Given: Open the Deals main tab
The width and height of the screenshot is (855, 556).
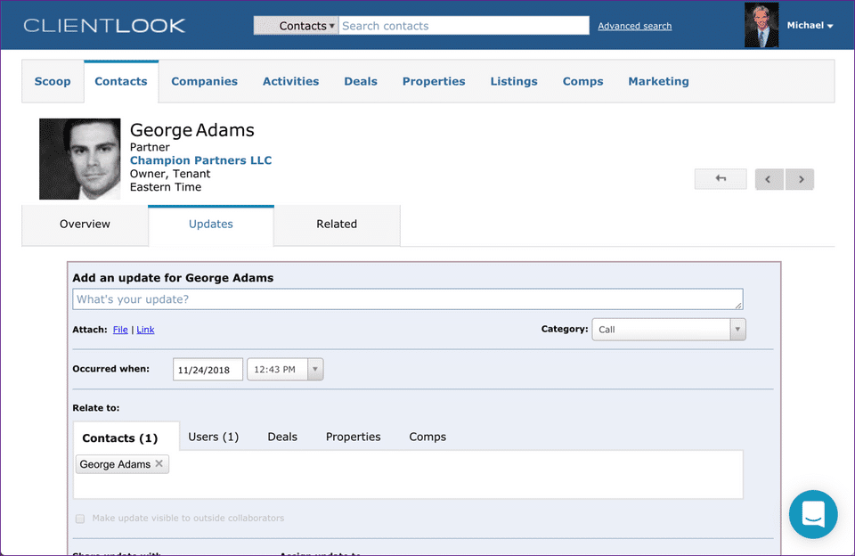Looking at the screenshot, I should (361, 81).
